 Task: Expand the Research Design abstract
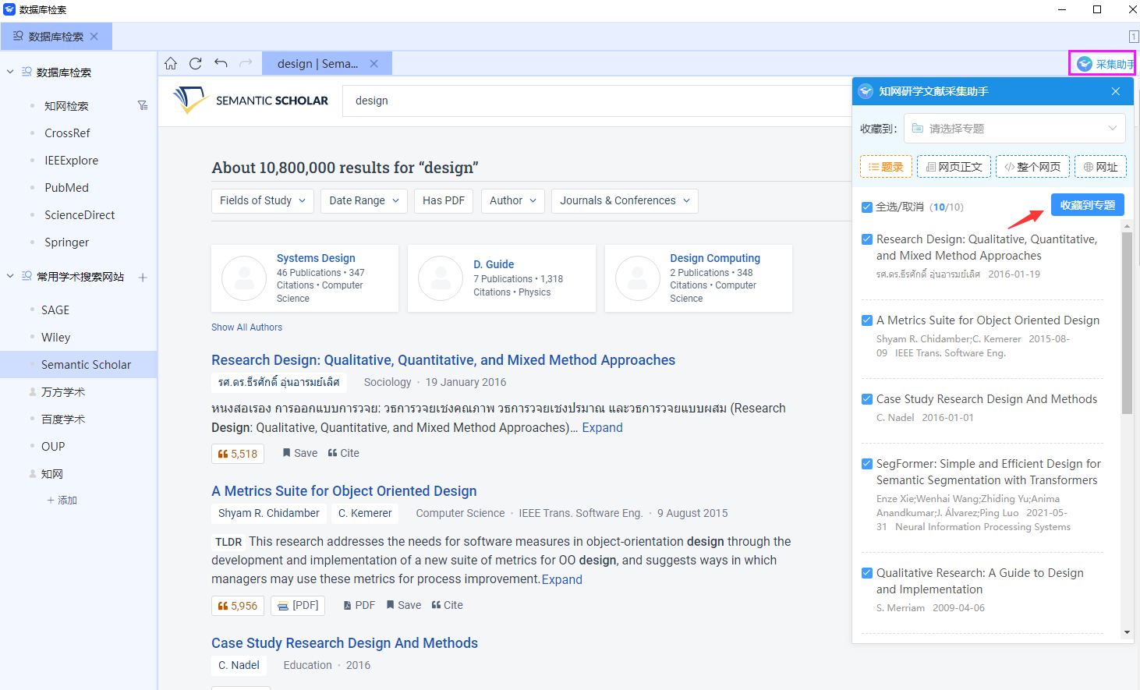click(x=602, y=428)
